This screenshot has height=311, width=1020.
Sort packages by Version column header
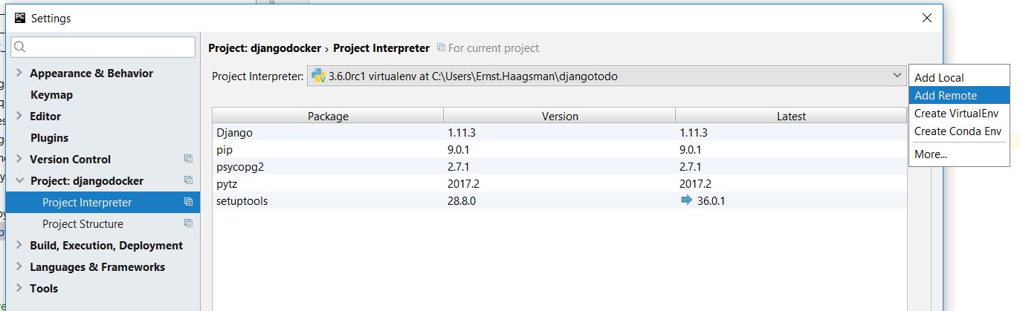560,116
